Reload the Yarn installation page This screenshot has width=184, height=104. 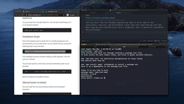point(22,15)
